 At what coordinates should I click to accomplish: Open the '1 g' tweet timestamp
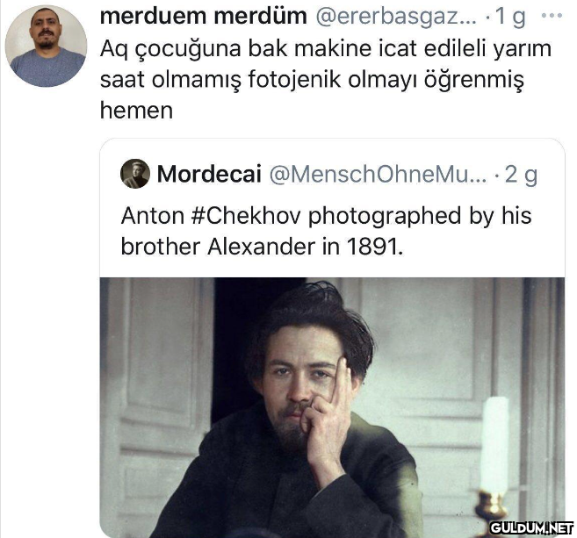510,17
